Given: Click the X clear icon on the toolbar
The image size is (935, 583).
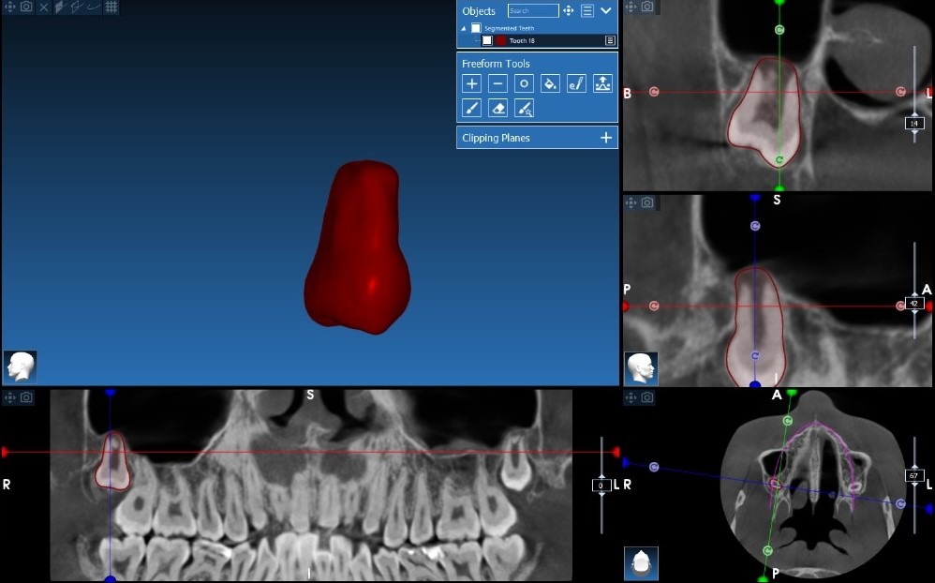Looking at the screenshot, I should (x=44, y=7).
